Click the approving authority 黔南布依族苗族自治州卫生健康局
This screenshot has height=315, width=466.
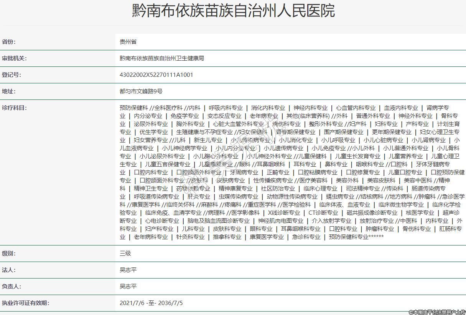point(162,58)
